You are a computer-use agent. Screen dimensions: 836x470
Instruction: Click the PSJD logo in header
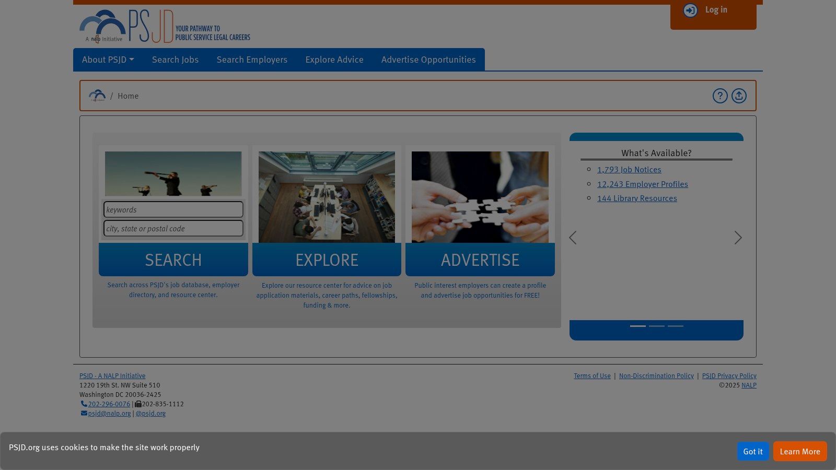point(165,26)
